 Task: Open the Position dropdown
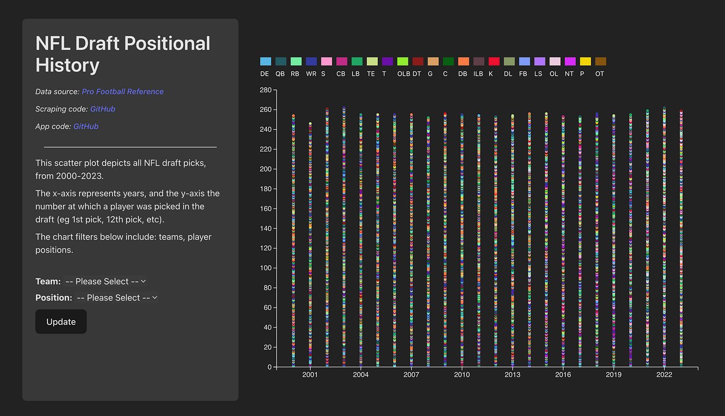coord(117,298)
